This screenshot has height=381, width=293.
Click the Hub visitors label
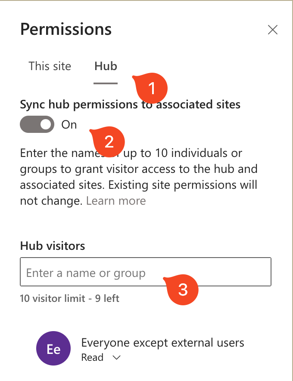click(52, 246)
